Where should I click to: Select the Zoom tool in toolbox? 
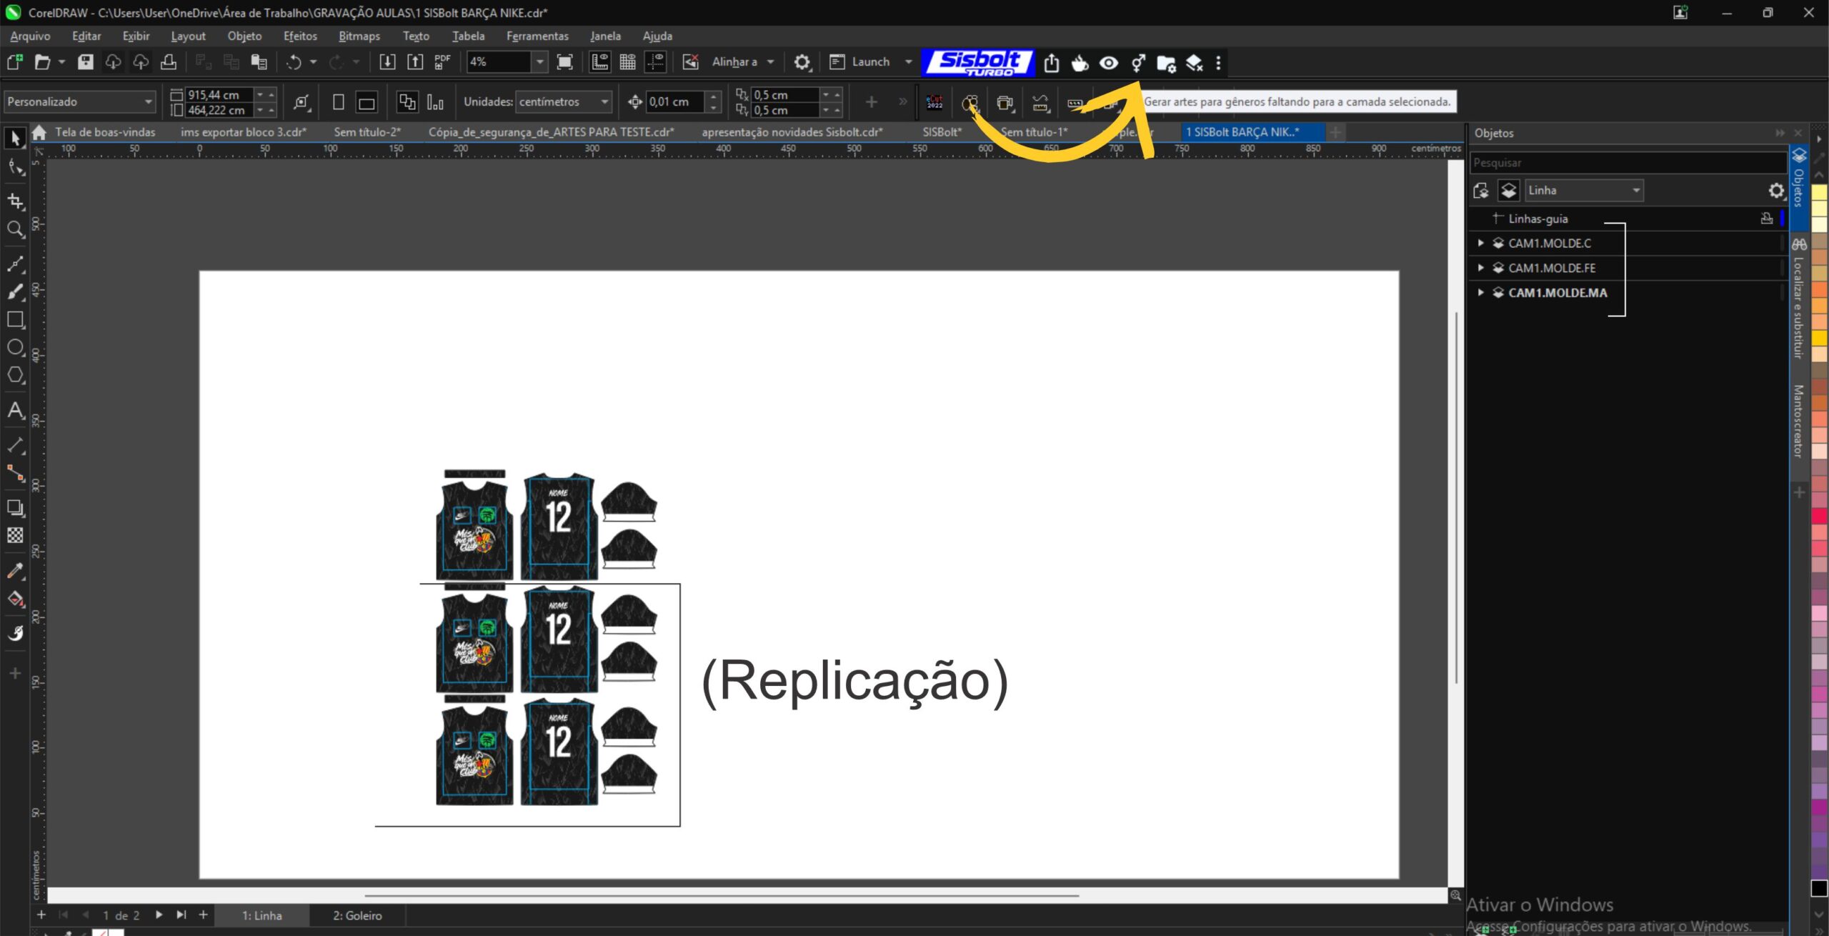pos(15,229)
